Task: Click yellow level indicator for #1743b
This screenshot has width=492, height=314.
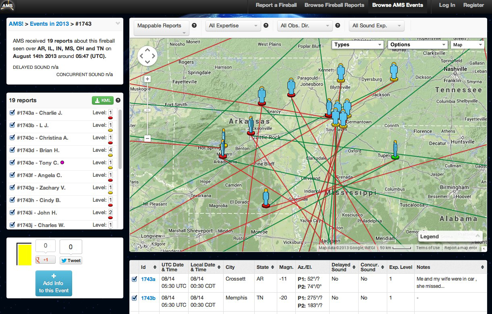Action: tap(110, 130)
